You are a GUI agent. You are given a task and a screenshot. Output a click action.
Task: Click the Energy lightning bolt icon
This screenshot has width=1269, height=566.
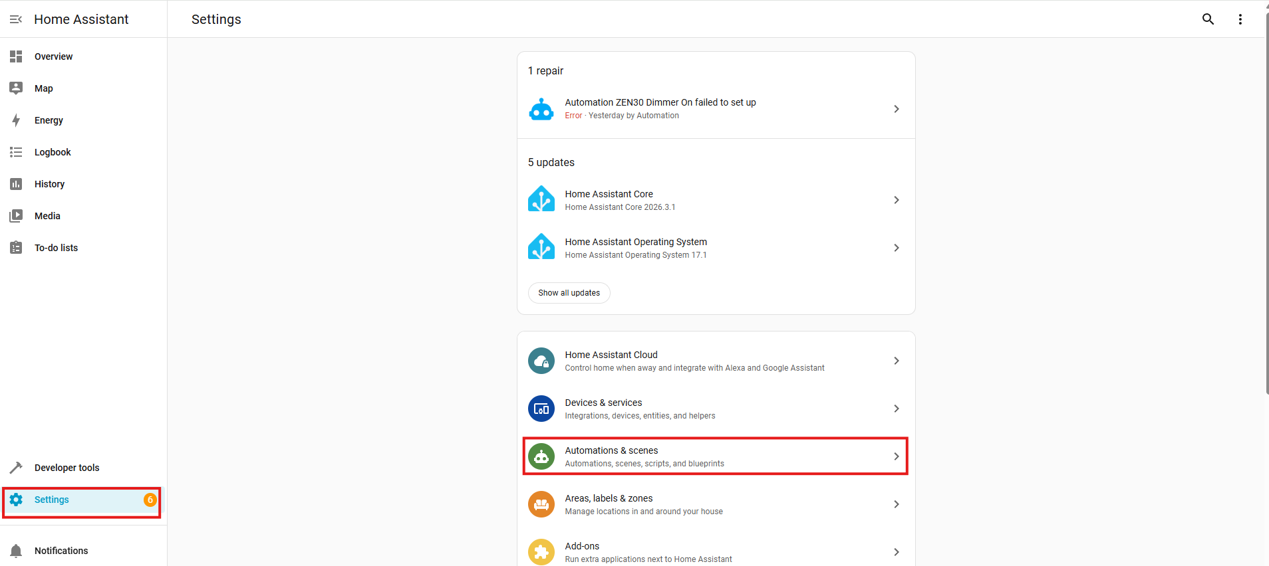pos(16,120)
